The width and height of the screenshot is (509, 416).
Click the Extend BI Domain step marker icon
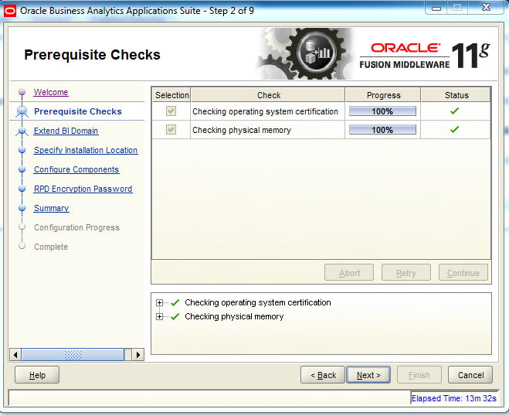click(x=22, y=131)
